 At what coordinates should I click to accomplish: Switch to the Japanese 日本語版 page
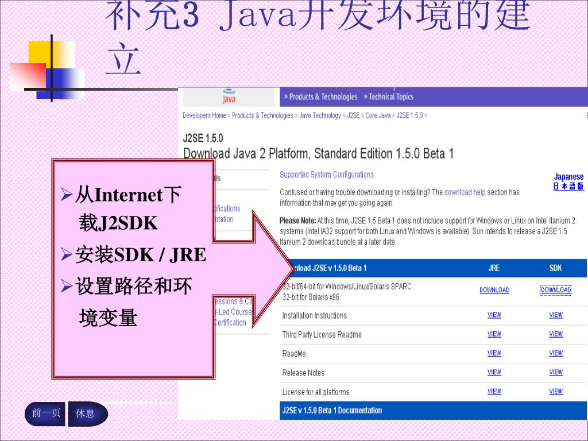click(568, 181)
